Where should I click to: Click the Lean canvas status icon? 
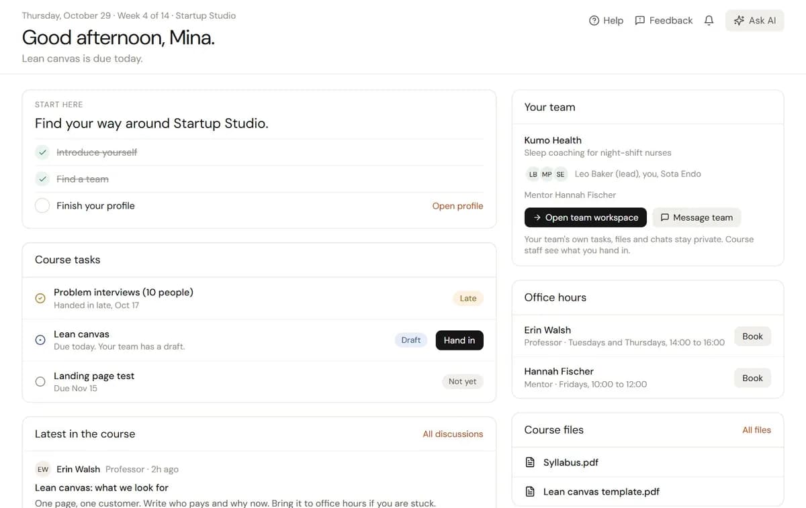click(x=40, y=340)
